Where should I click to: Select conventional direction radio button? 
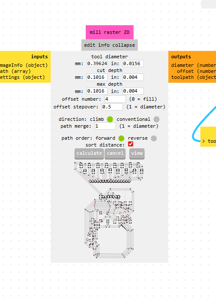click(156, 119)
